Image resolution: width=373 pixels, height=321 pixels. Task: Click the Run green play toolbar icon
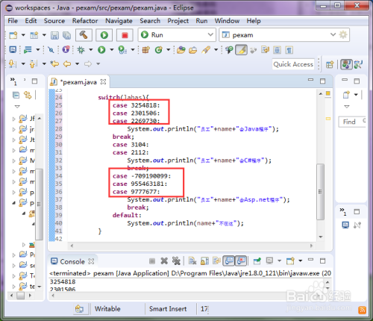pos(101,50)
